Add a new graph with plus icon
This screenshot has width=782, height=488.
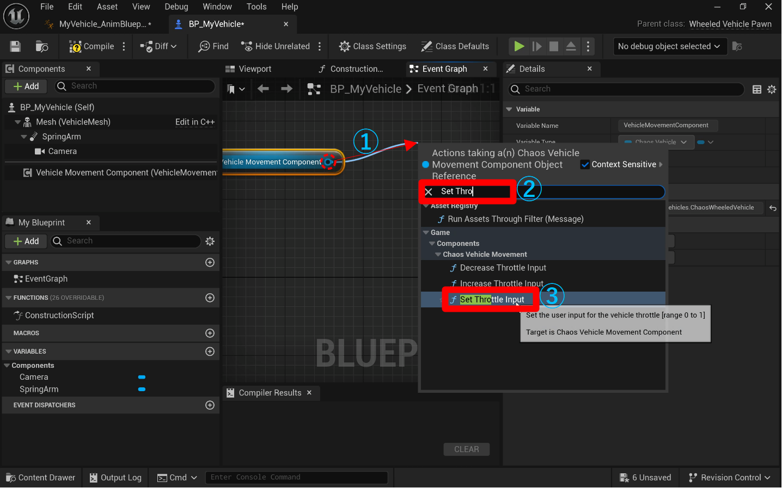[210, 262]
